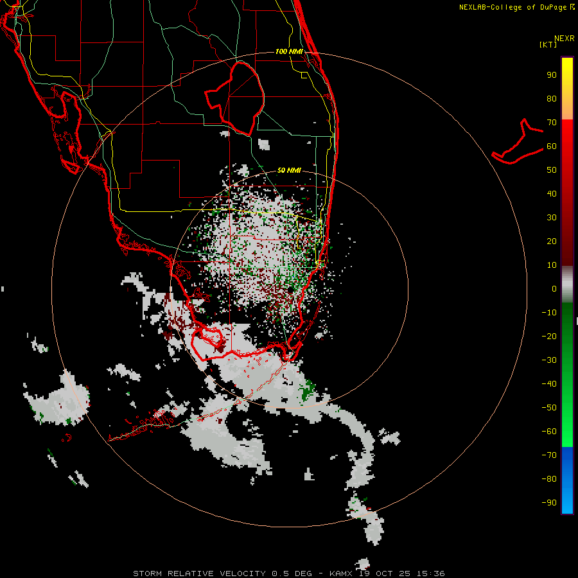Viewport: 578px width, 578px height.
Task: Click the blue bottom segment of the color bar
Action: pyautogui.click(x=567, y=480)
